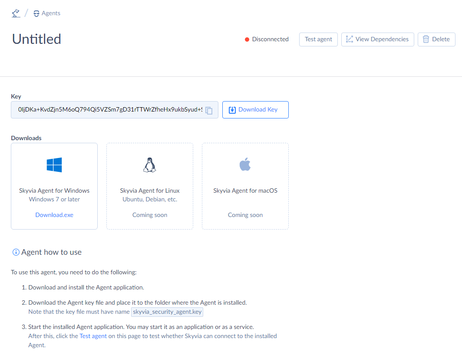Viewport: 462px width, 355px height.
Task: Click the View Dependencies diagram icon
Action: click(x=350, y=39)
